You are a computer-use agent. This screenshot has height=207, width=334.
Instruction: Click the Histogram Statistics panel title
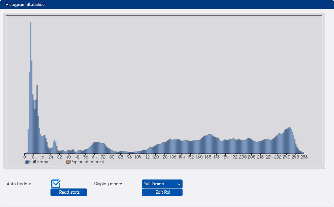tap(25, 5)
